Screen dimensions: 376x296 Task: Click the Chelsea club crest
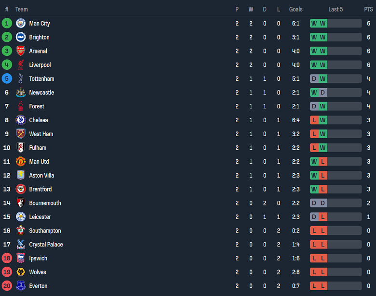[x=21, y=120]
